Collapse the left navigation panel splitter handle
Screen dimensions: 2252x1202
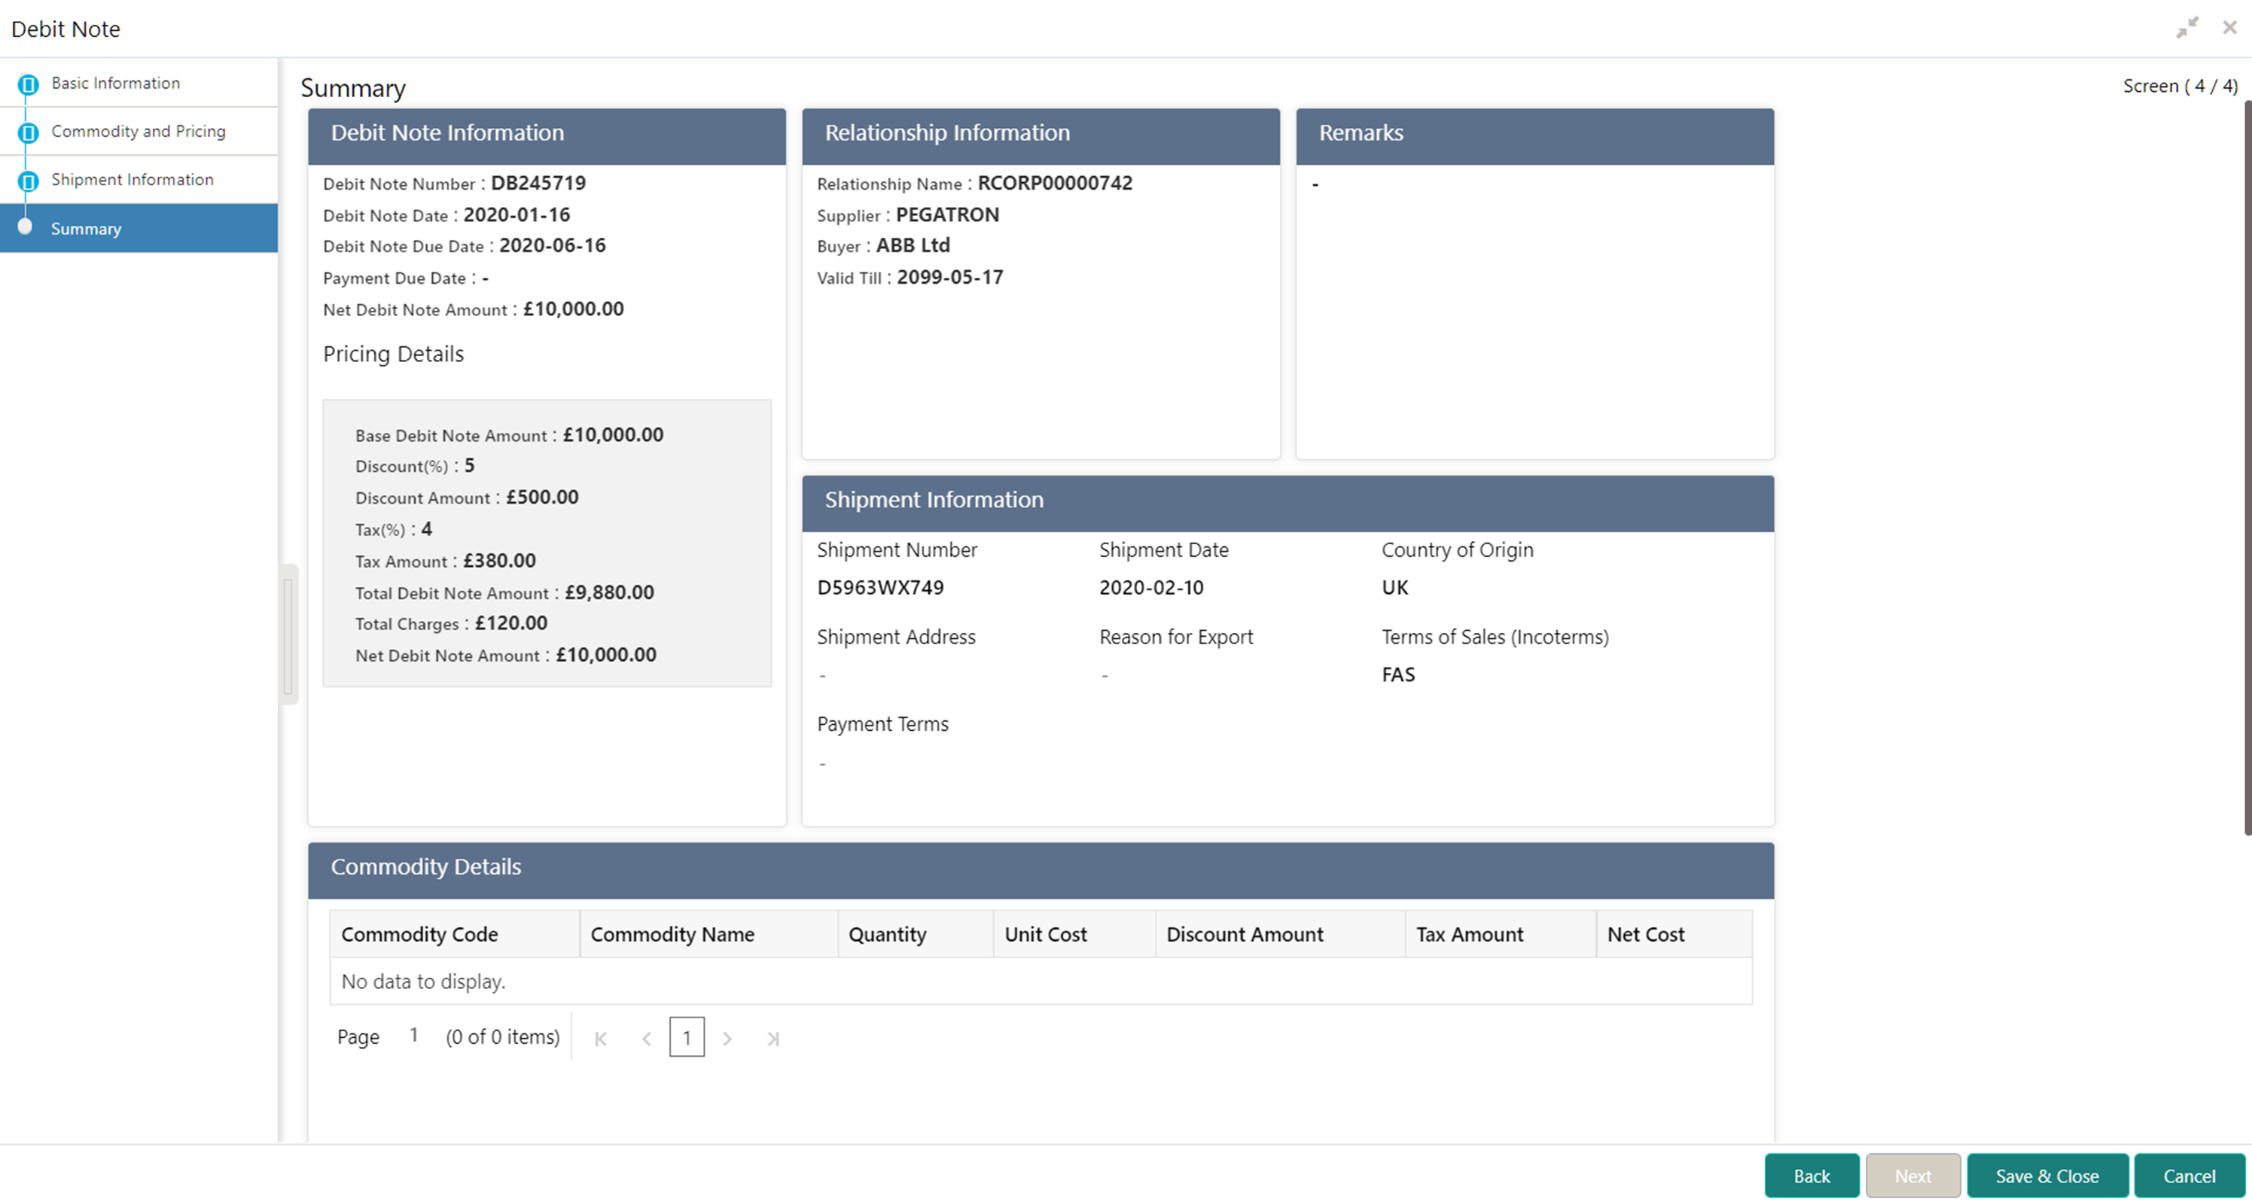tap(288, 634)
